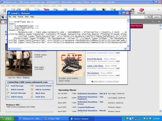Click the toolbar overflow chevron next to Personals
162x121 pixels.
159,9
